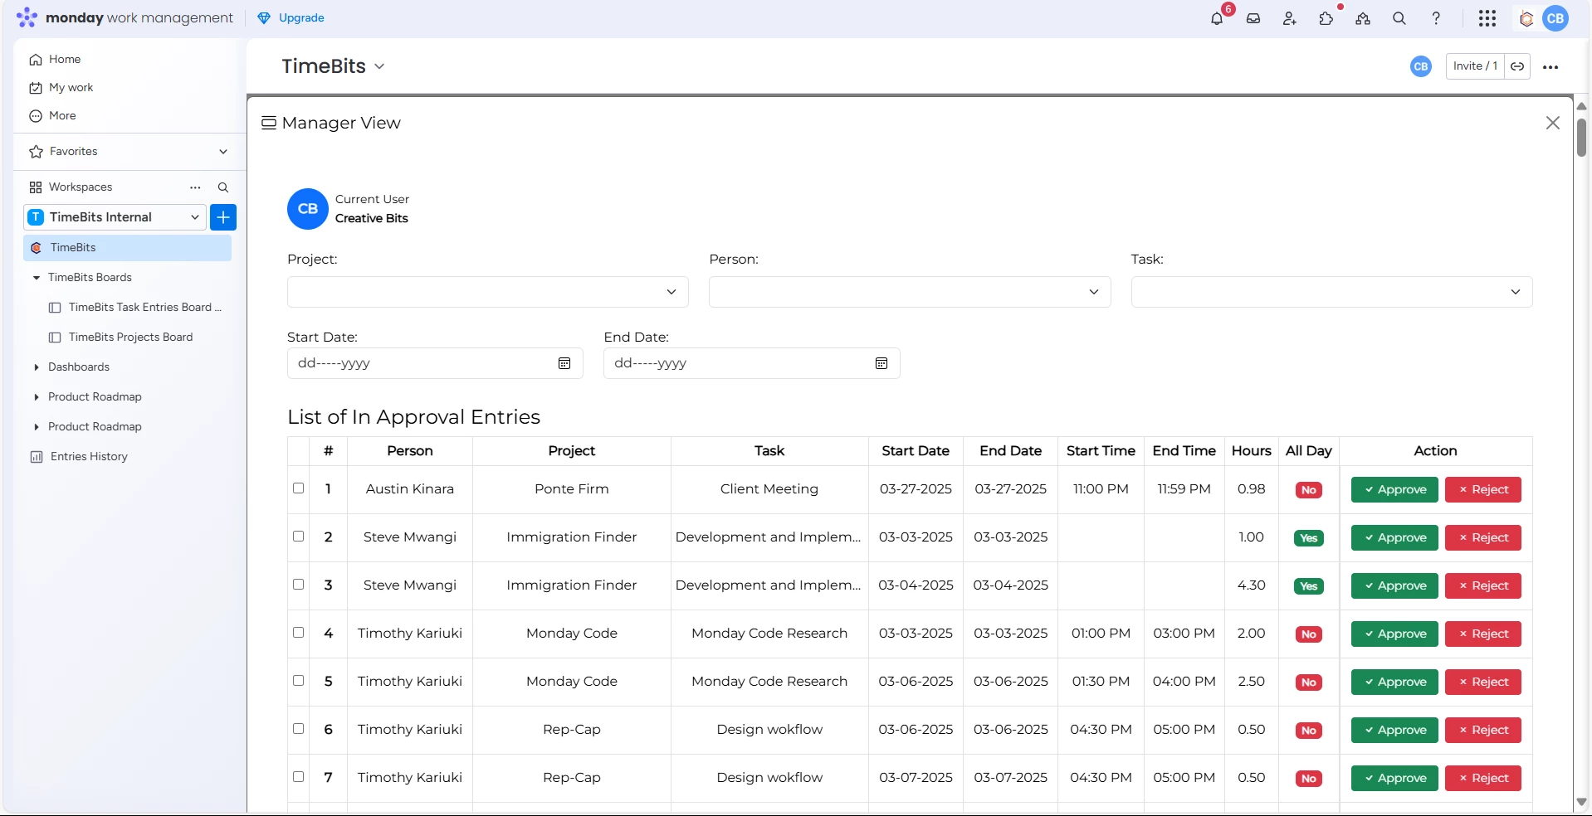Collapse the TimeBits Boards folder
1592x816 pixels.
pyautogui.click(x=37, y=278)
